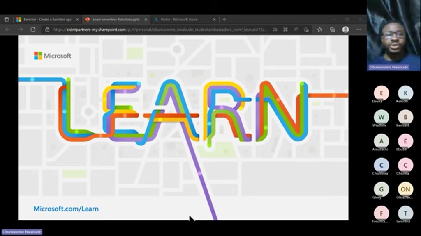The height and width of the screenshot is (236, 421).
Task: Click the Olisa ON participant avatar
Action: click(x=405, y=189)
